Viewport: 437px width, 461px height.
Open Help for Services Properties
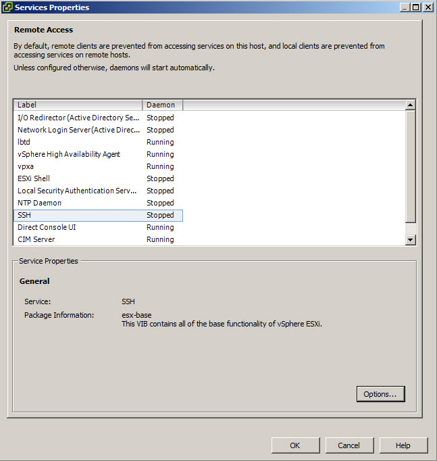(403, 445)
